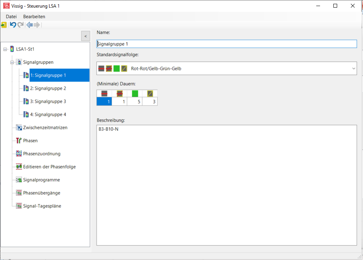Open the Bearbeiten menu
The width and height of the screenshot is (363, 260).
[x=34, y=17]
